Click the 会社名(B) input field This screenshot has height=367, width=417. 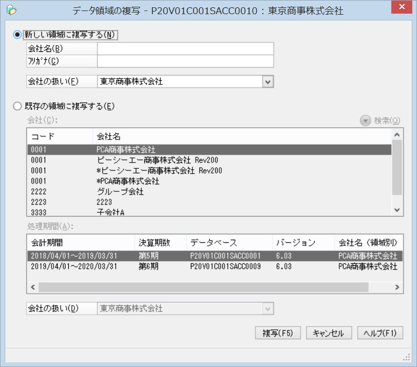pyautogui.click(x=185, y=49)
